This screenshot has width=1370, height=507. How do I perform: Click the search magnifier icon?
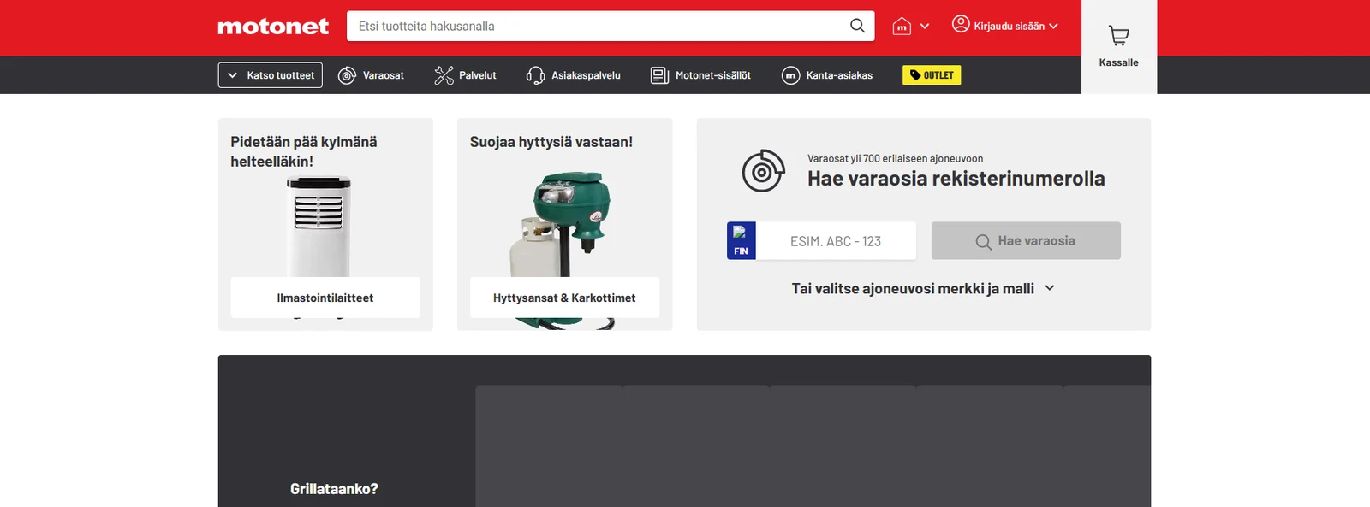[x=857, y=26]
